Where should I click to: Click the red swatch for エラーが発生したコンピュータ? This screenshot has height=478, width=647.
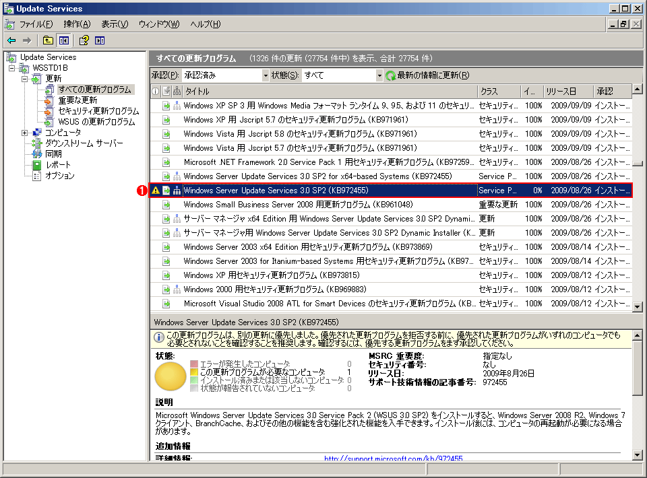pyautogui.click(x=194, y=364)
